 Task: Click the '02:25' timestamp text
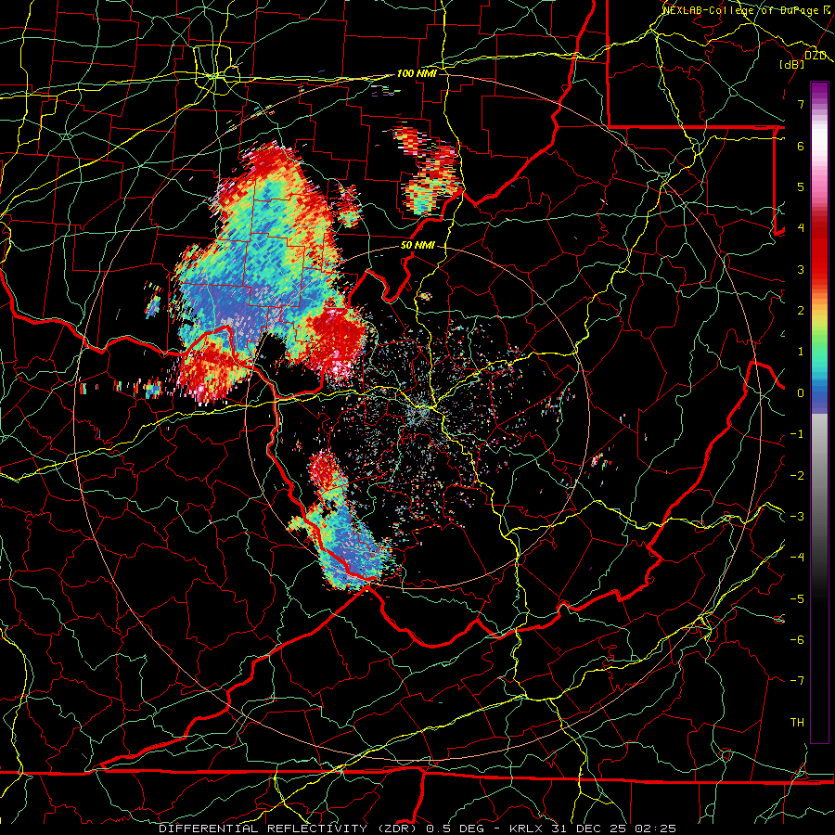click(654, 829)
